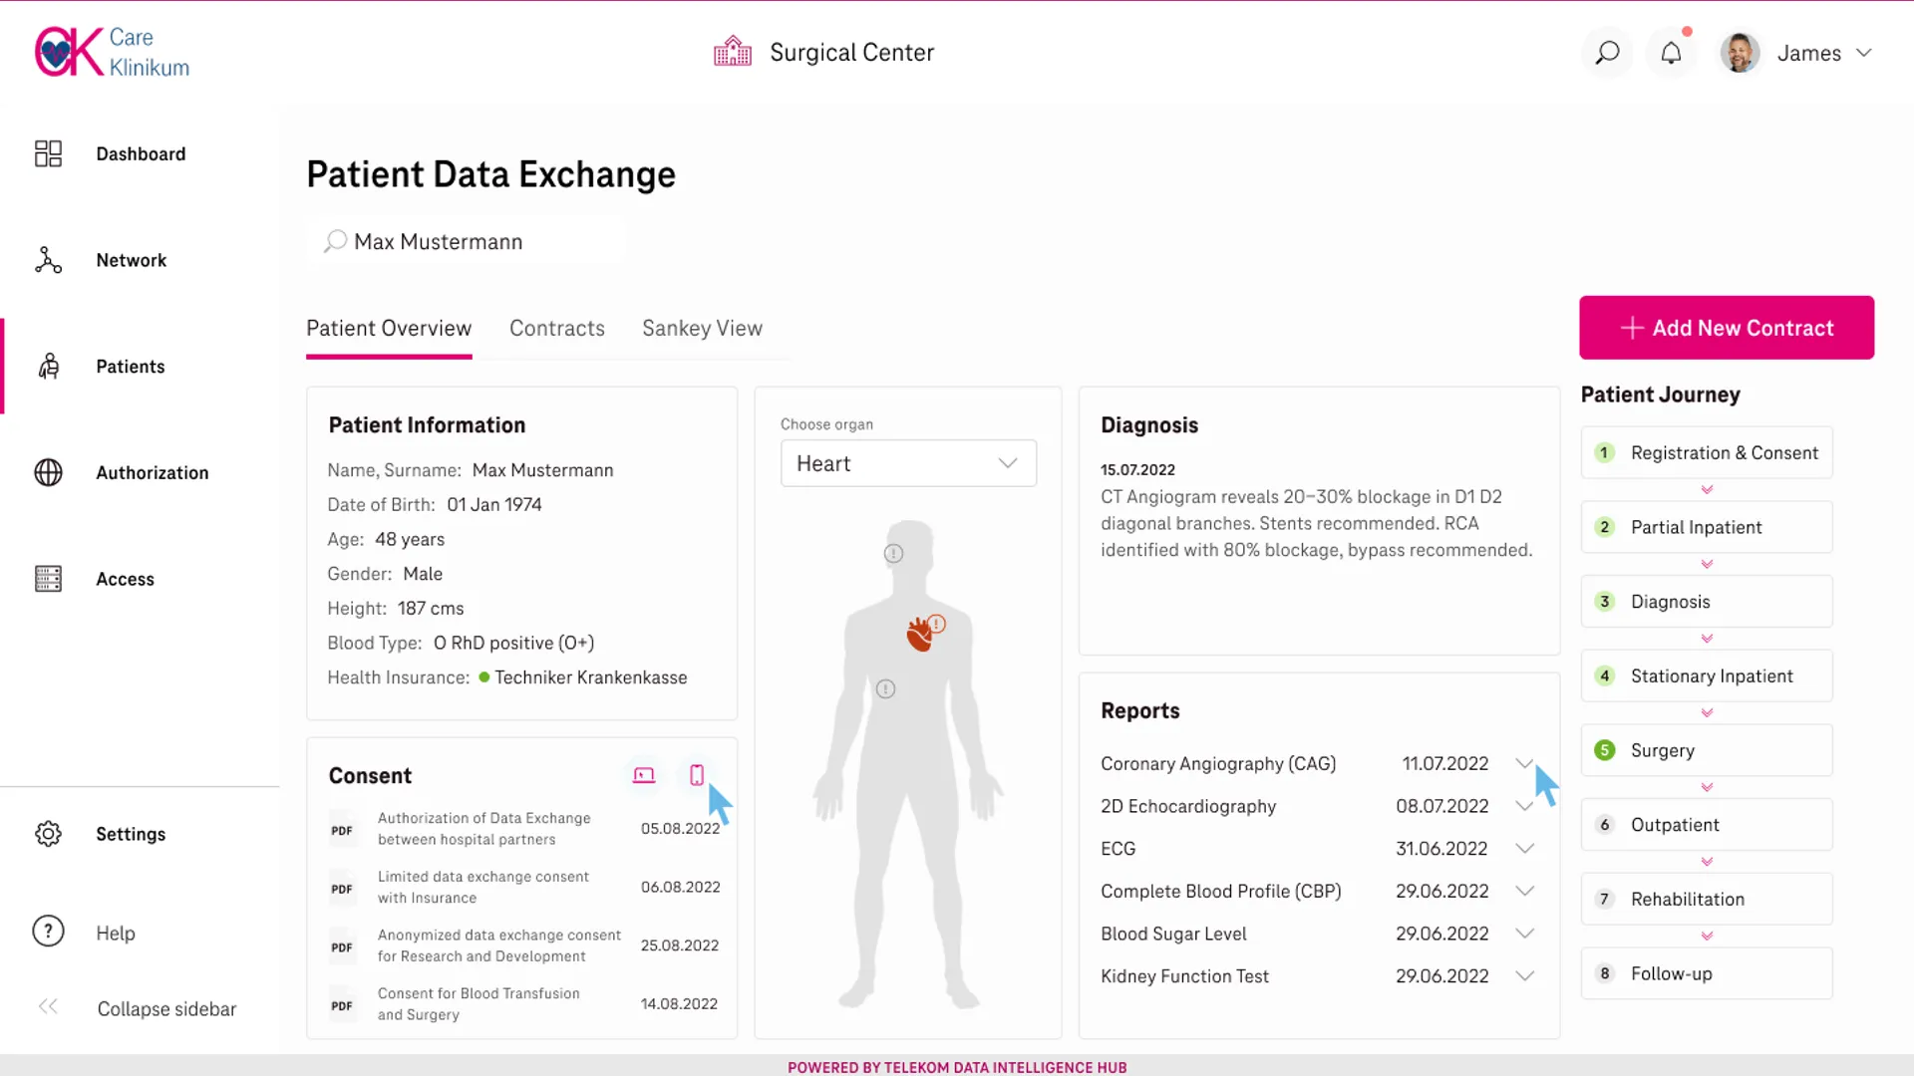The height and width of the screenshot is (1076, 1914).
Task: Click the Settings gear icon
Action: [48, 834]
